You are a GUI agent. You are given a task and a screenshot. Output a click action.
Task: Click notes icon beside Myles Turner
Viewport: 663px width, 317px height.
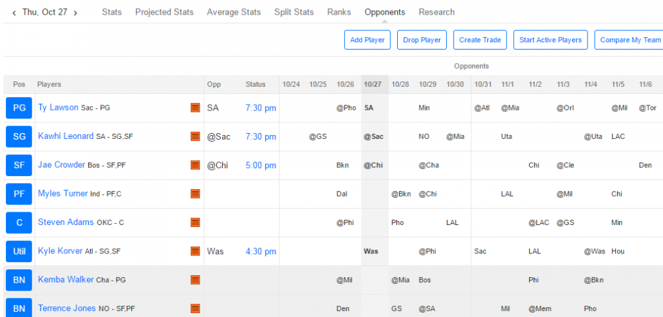tap(195, 194)
